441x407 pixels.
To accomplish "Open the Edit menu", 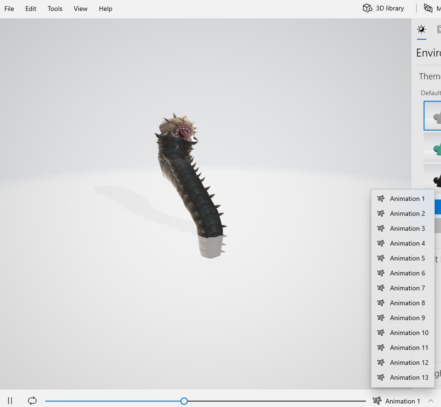I will click(31, 9).
